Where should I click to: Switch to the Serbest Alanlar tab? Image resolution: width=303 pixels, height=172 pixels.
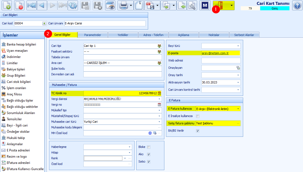[244, 35]
